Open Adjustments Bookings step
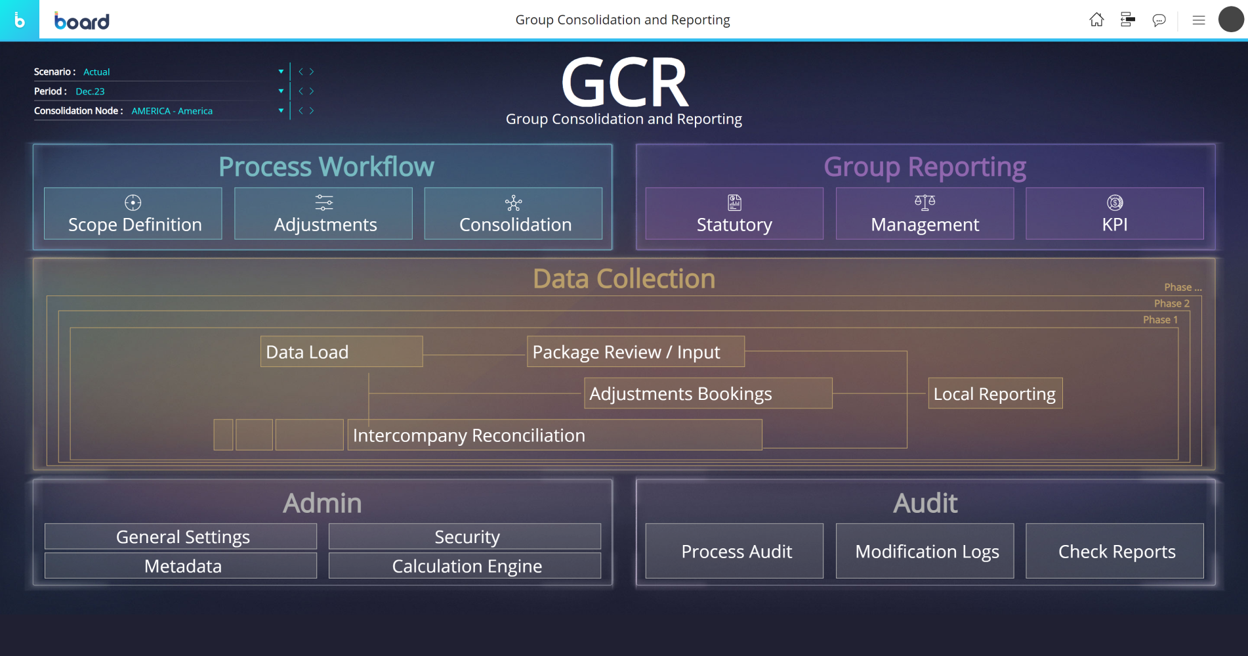Viewport: 1248px width, 656px height. click(708, 393)
